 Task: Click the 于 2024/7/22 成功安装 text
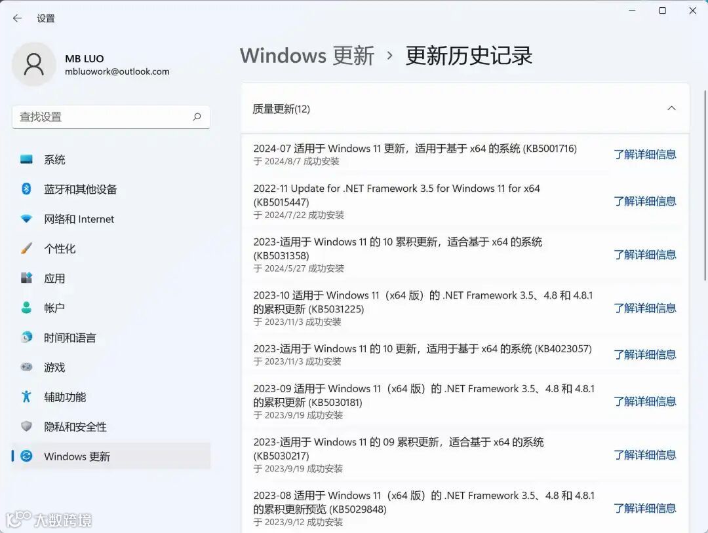[298, 215]
